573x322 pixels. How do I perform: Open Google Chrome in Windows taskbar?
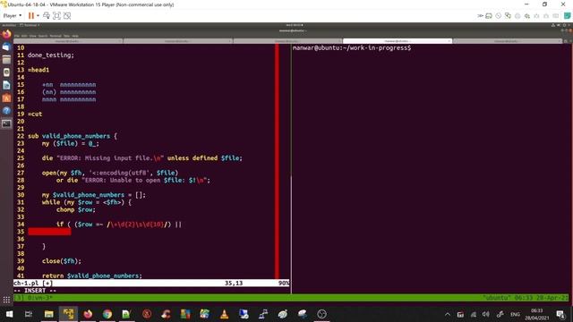click(107, 314)
